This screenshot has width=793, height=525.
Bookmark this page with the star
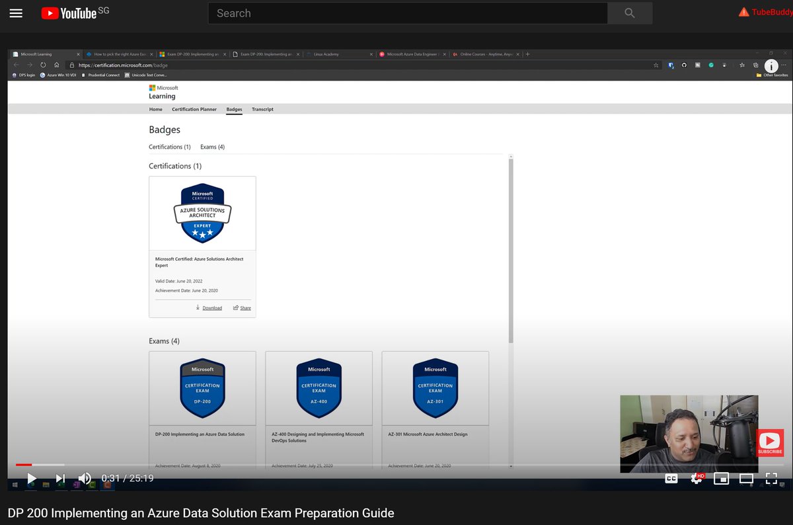point(656,65)
